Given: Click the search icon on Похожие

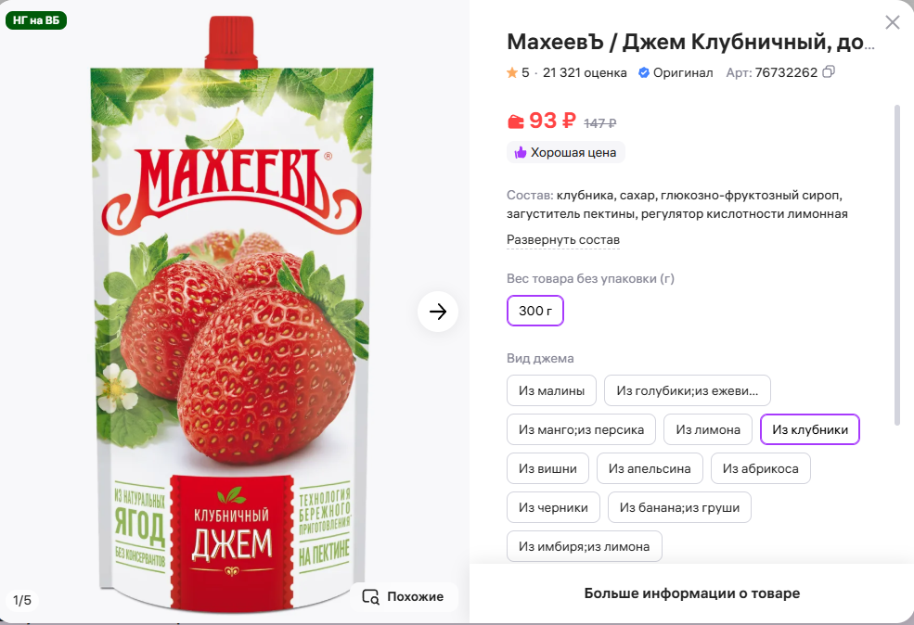Looking at the screenshot, I should pyautogui.click(x=370, y=596).
